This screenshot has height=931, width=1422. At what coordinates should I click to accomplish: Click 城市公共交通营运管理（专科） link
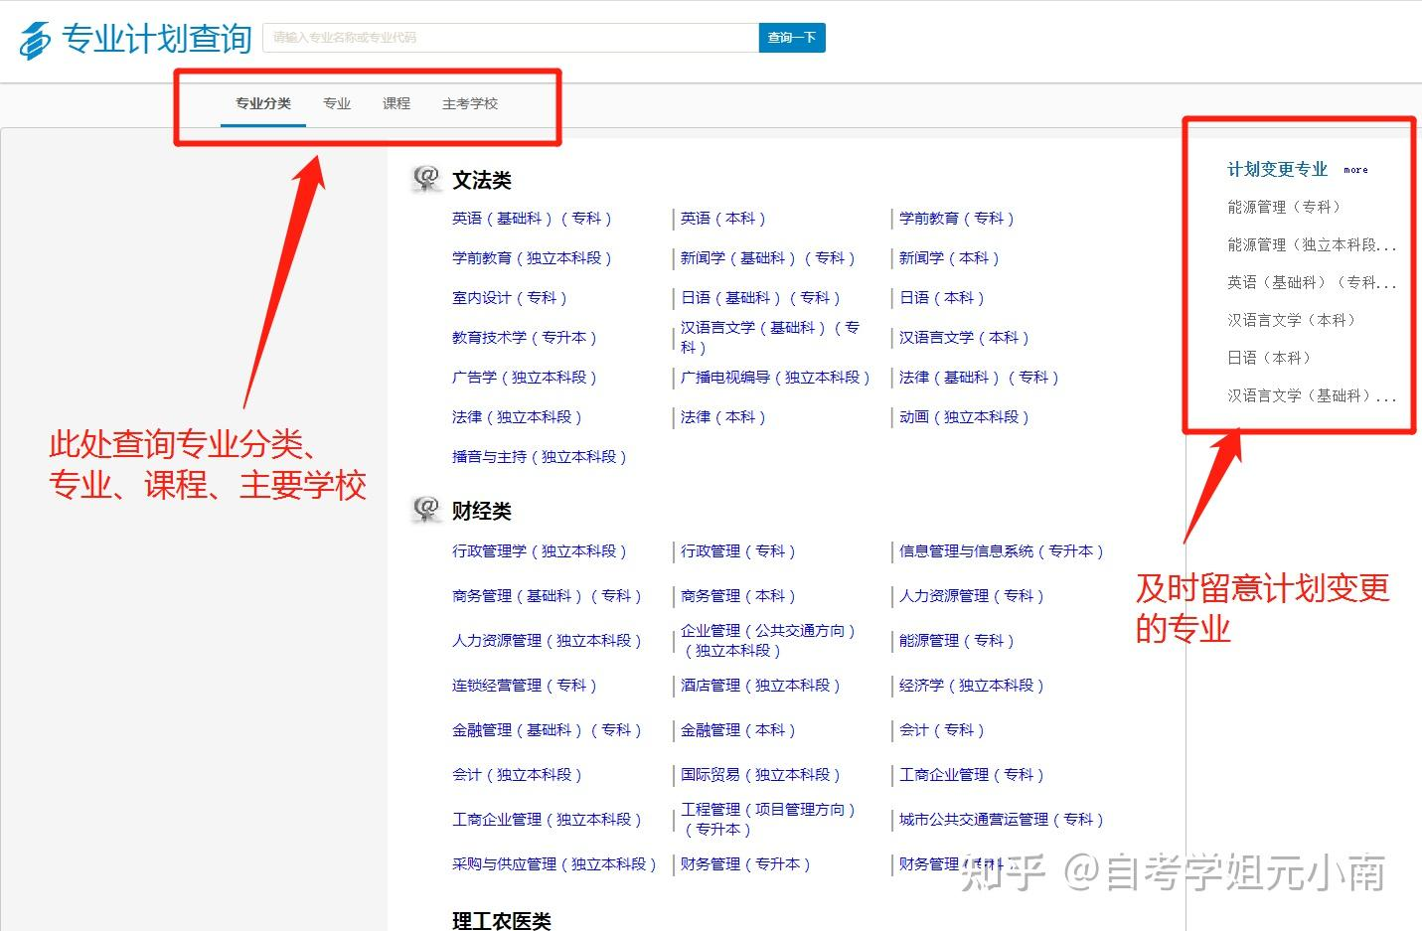pyautogui.click(x=1001, y=820)
